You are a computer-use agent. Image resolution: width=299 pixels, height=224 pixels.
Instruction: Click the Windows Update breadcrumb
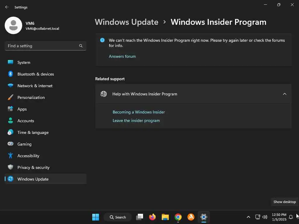[x=126, y=22]
